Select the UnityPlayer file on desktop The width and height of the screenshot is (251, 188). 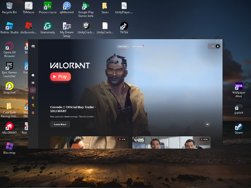point(124,8)
